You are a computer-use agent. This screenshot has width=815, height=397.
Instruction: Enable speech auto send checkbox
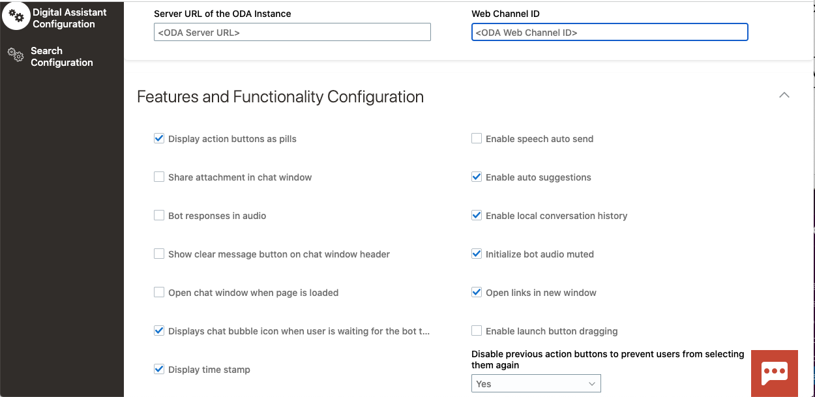point(477,138)
